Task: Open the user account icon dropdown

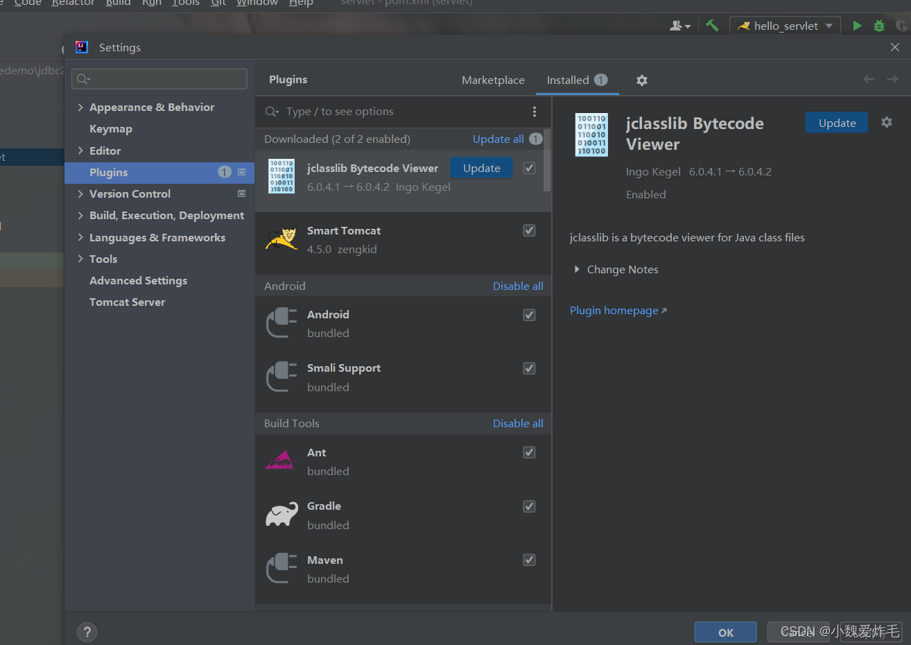Action: coord(680,26)
